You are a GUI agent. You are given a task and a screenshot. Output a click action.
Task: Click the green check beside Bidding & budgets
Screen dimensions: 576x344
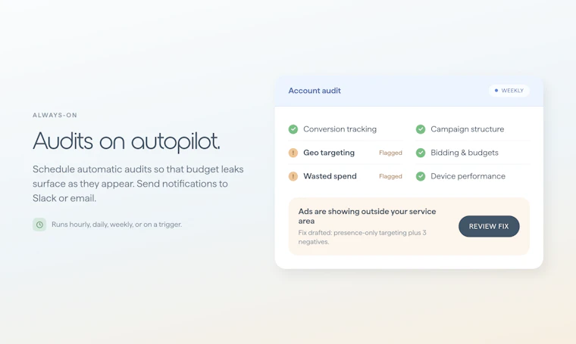point(421,153)
